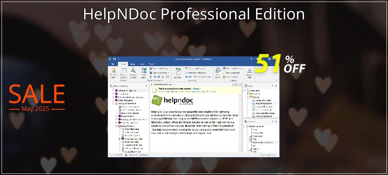
Task: Click the save icon in the title bar
Action: [x=114, y=59]
